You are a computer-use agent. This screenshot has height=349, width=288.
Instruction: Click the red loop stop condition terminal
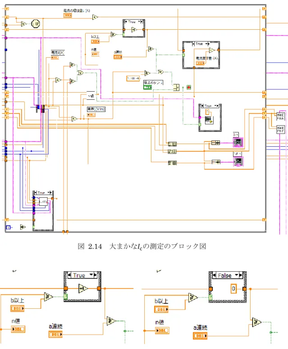189,87
